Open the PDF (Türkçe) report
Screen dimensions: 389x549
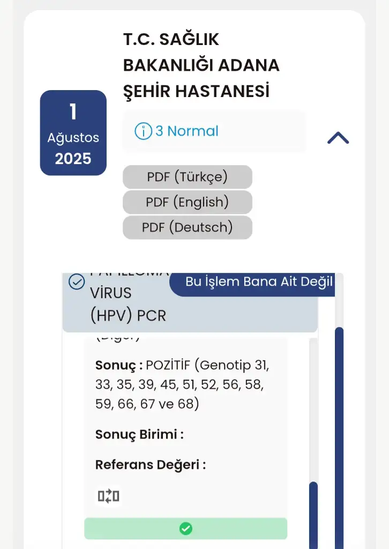pyautogui.click(x=187, y=177)
